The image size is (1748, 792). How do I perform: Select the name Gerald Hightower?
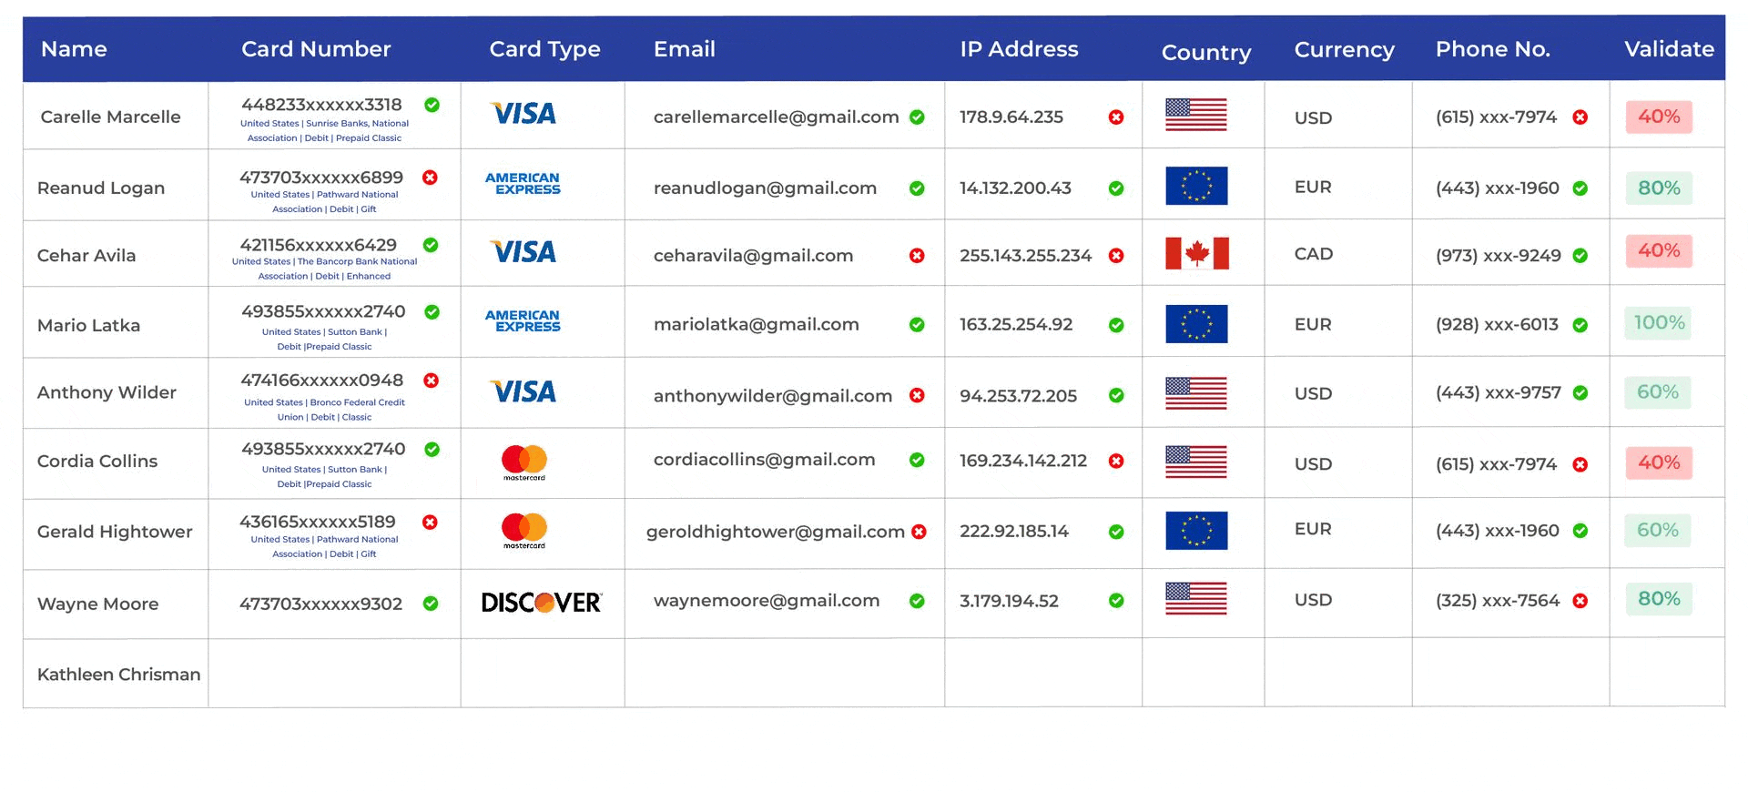tap(115, 532)
